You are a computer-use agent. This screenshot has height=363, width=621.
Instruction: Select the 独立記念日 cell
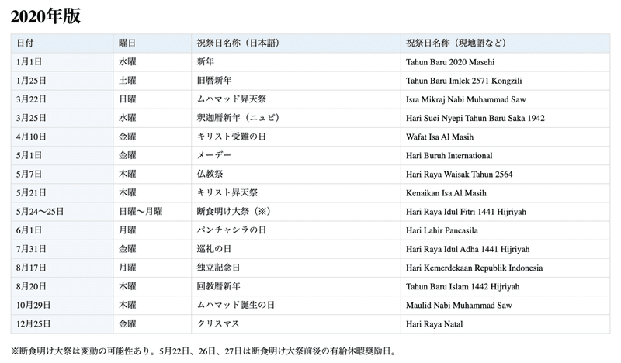(x=296, y=268)
